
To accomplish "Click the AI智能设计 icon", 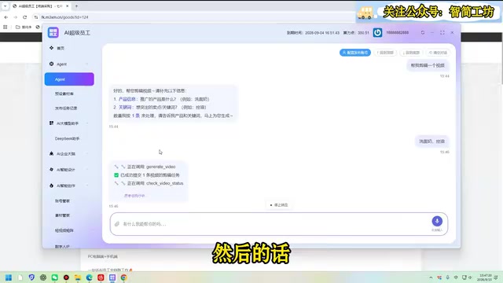I will click(51, 169).
